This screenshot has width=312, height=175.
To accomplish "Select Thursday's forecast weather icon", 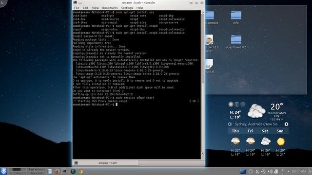I will 235,141.
